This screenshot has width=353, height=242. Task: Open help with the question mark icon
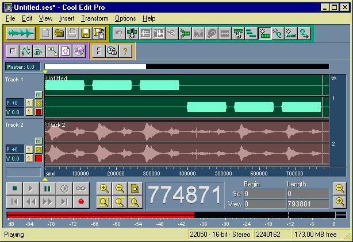(125, 51)
